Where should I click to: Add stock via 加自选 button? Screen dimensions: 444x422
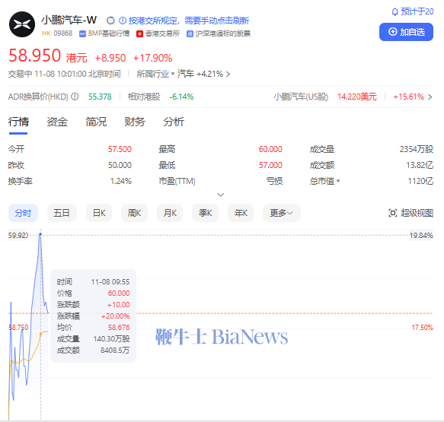[x=406, y=32]
